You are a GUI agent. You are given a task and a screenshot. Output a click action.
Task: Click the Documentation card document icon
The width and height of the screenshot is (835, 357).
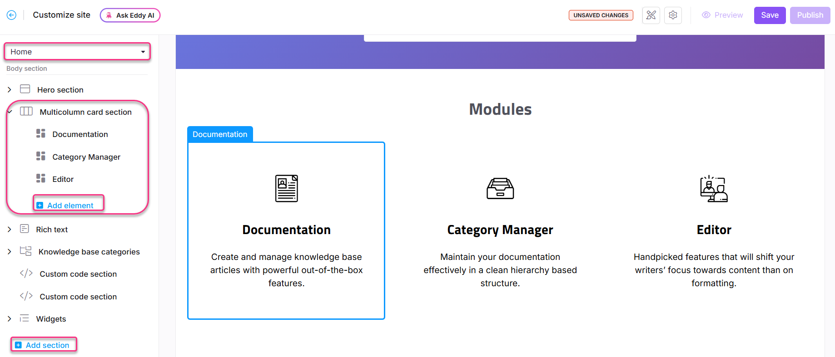[286, 188]
